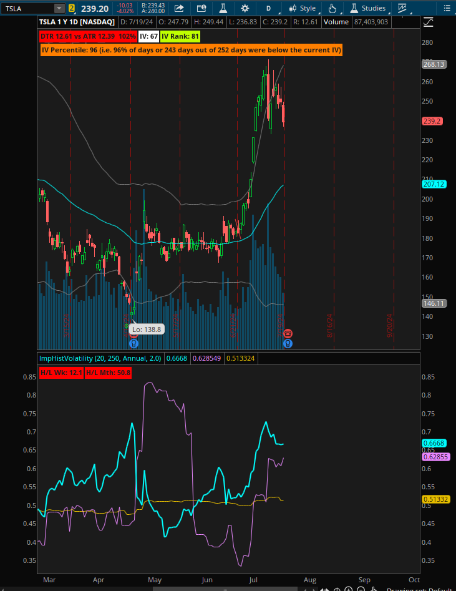Click the L: 236.83 low value
The height and width of the screenshot is (591, 456).
(x=242, y=22)
